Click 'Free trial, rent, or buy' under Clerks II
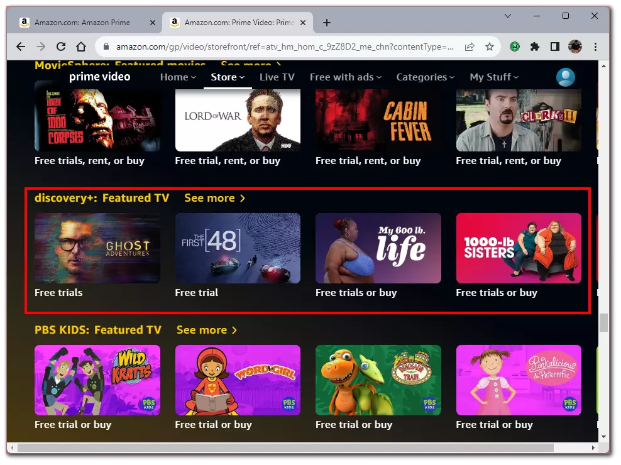The width and height of the screenshot is (621, 465). tap(508, 161)
